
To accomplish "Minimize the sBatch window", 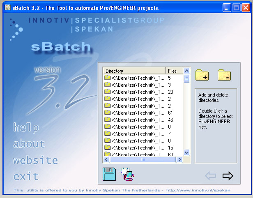I will tap(227, 7).
